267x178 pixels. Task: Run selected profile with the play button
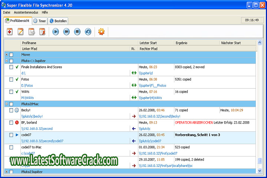56,32
